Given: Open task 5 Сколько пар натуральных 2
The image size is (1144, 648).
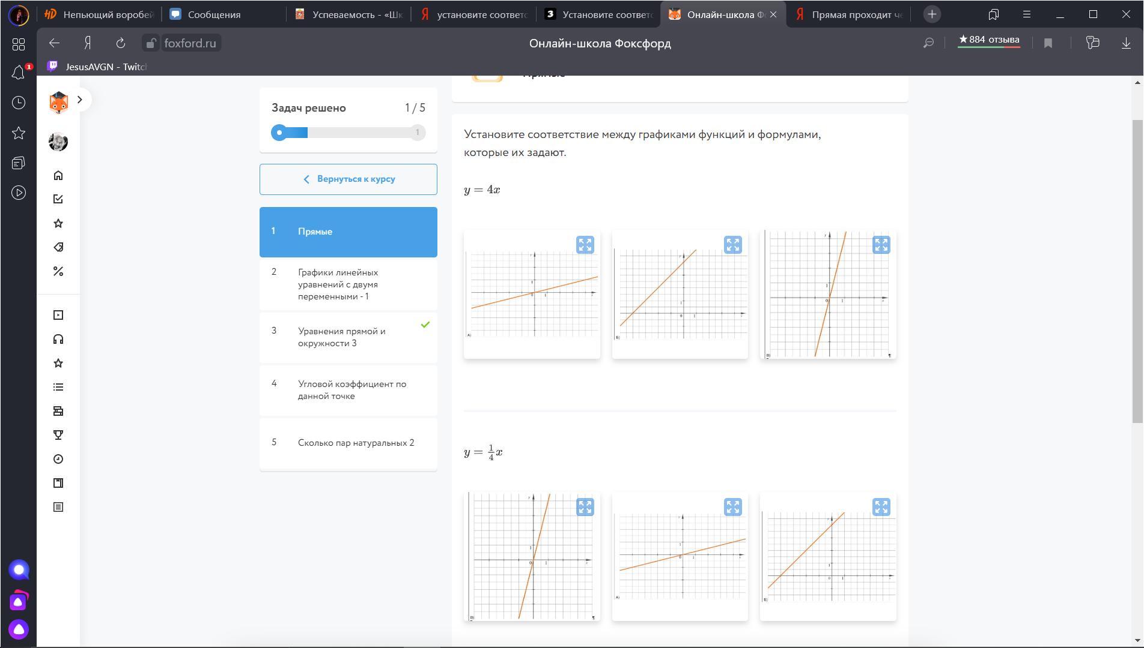Looking at the screenshot, I should click(348, 443).
